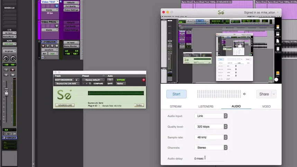Mute the mixer channel strip
The width and height of the screenshot is (297, 167).
click(13, 75)
